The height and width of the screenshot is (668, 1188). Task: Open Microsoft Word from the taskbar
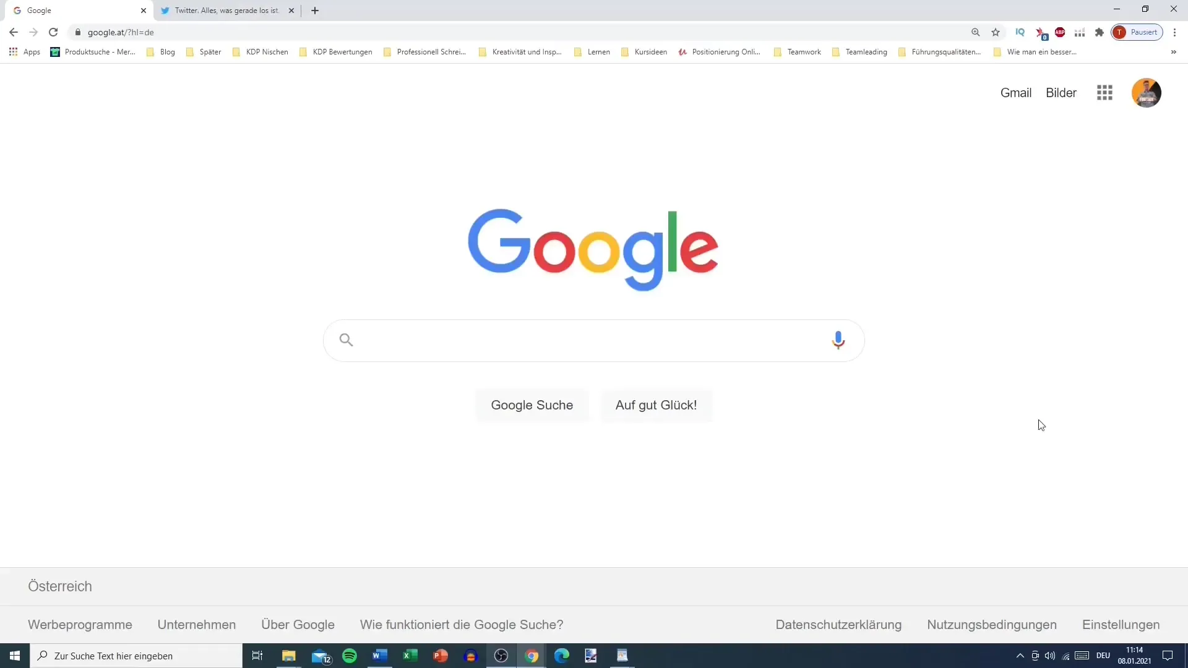click(x=379, y=656)
